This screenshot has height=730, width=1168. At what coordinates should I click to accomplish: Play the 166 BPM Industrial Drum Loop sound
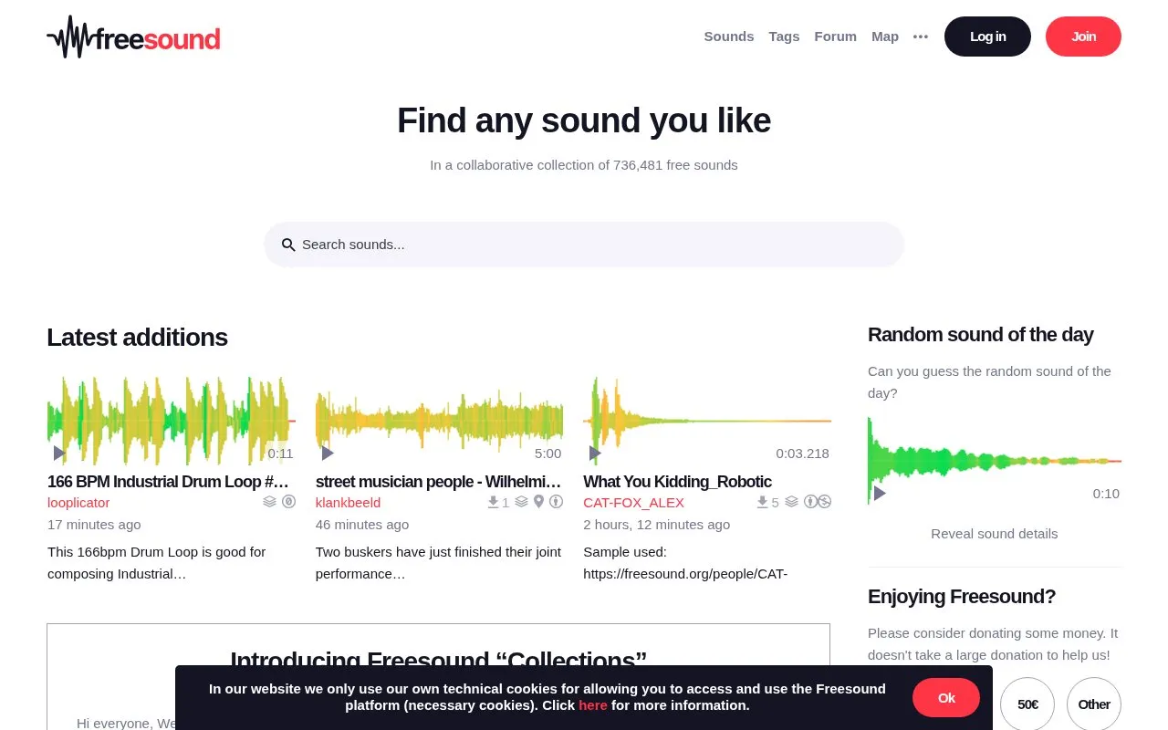(59, 453)
